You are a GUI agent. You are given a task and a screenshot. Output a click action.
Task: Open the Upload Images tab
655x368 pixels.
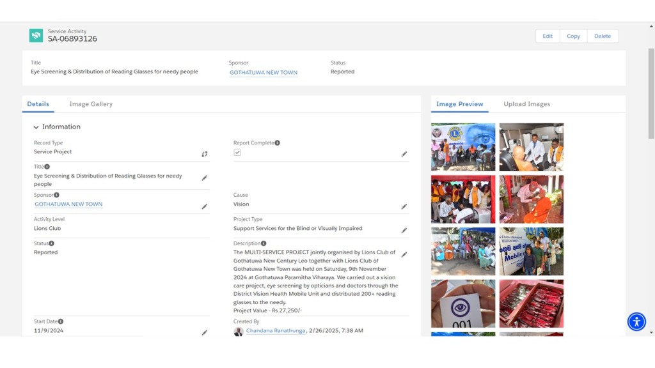(x=527, y=104)
